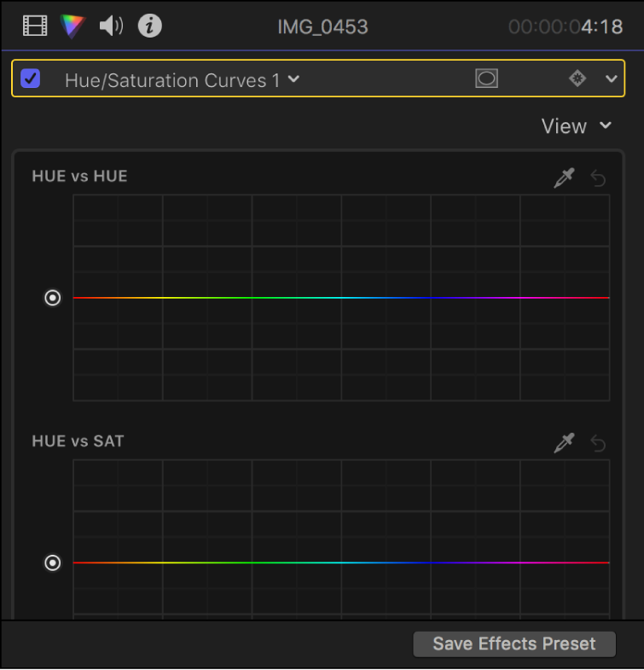Image resolution: width=644 pixels, height=670 pixels.
Task: Click the keyframe diamond button
Action: pos(577,79)
